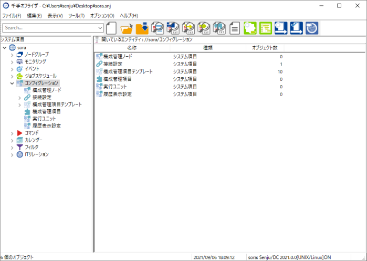This screenshot has height=261, width=367.
Task: Collapse the コンフィグレーション node
Action: click(12, 83)
